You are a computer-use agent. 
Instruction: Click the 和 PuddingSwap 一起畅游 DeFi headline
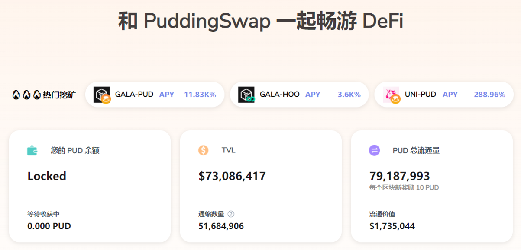coord(260,21)
